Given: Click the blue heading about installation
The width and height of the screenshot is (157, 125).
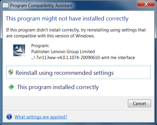Looking at the screenshot, I should (67, 19).
